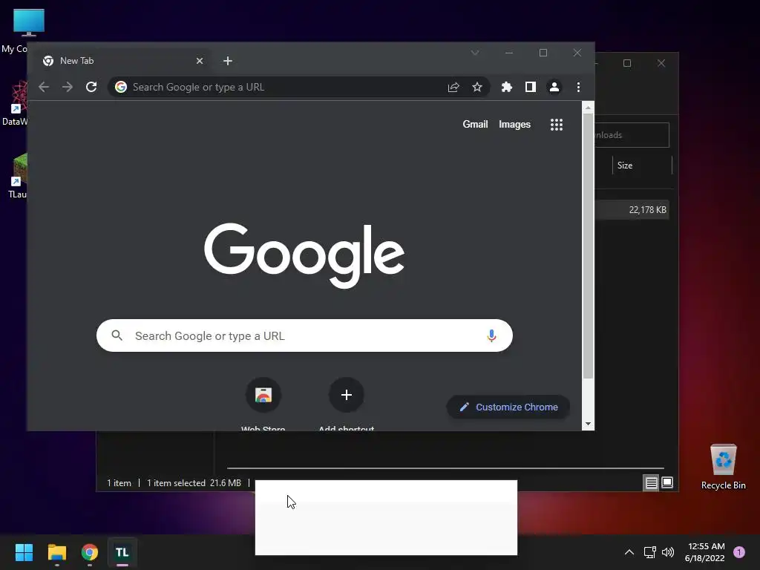
Task: Open the network status tray icon
Action: click(649, 552)
